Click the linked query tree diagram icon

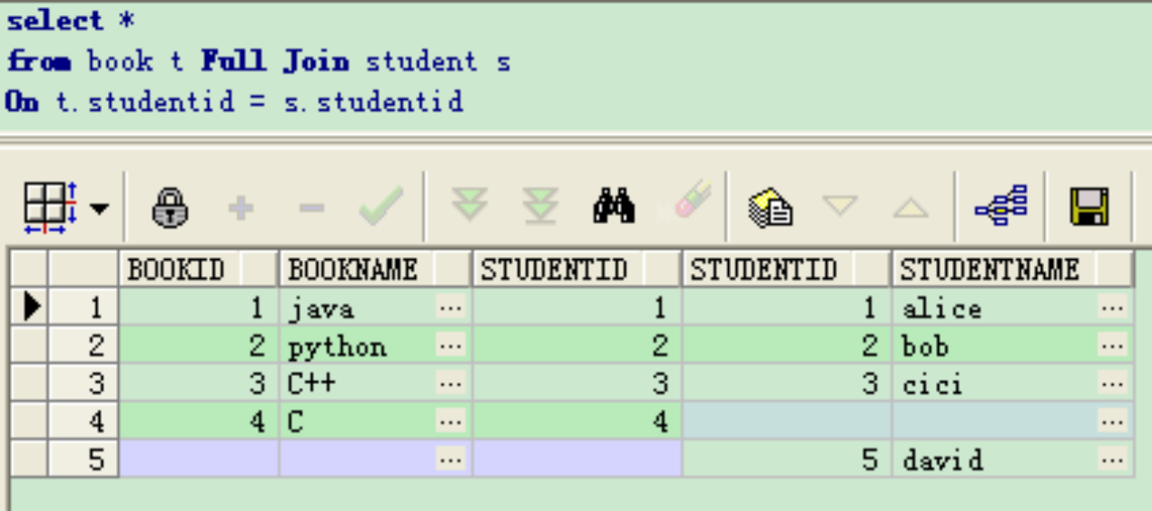click(x=1001, y=206)
